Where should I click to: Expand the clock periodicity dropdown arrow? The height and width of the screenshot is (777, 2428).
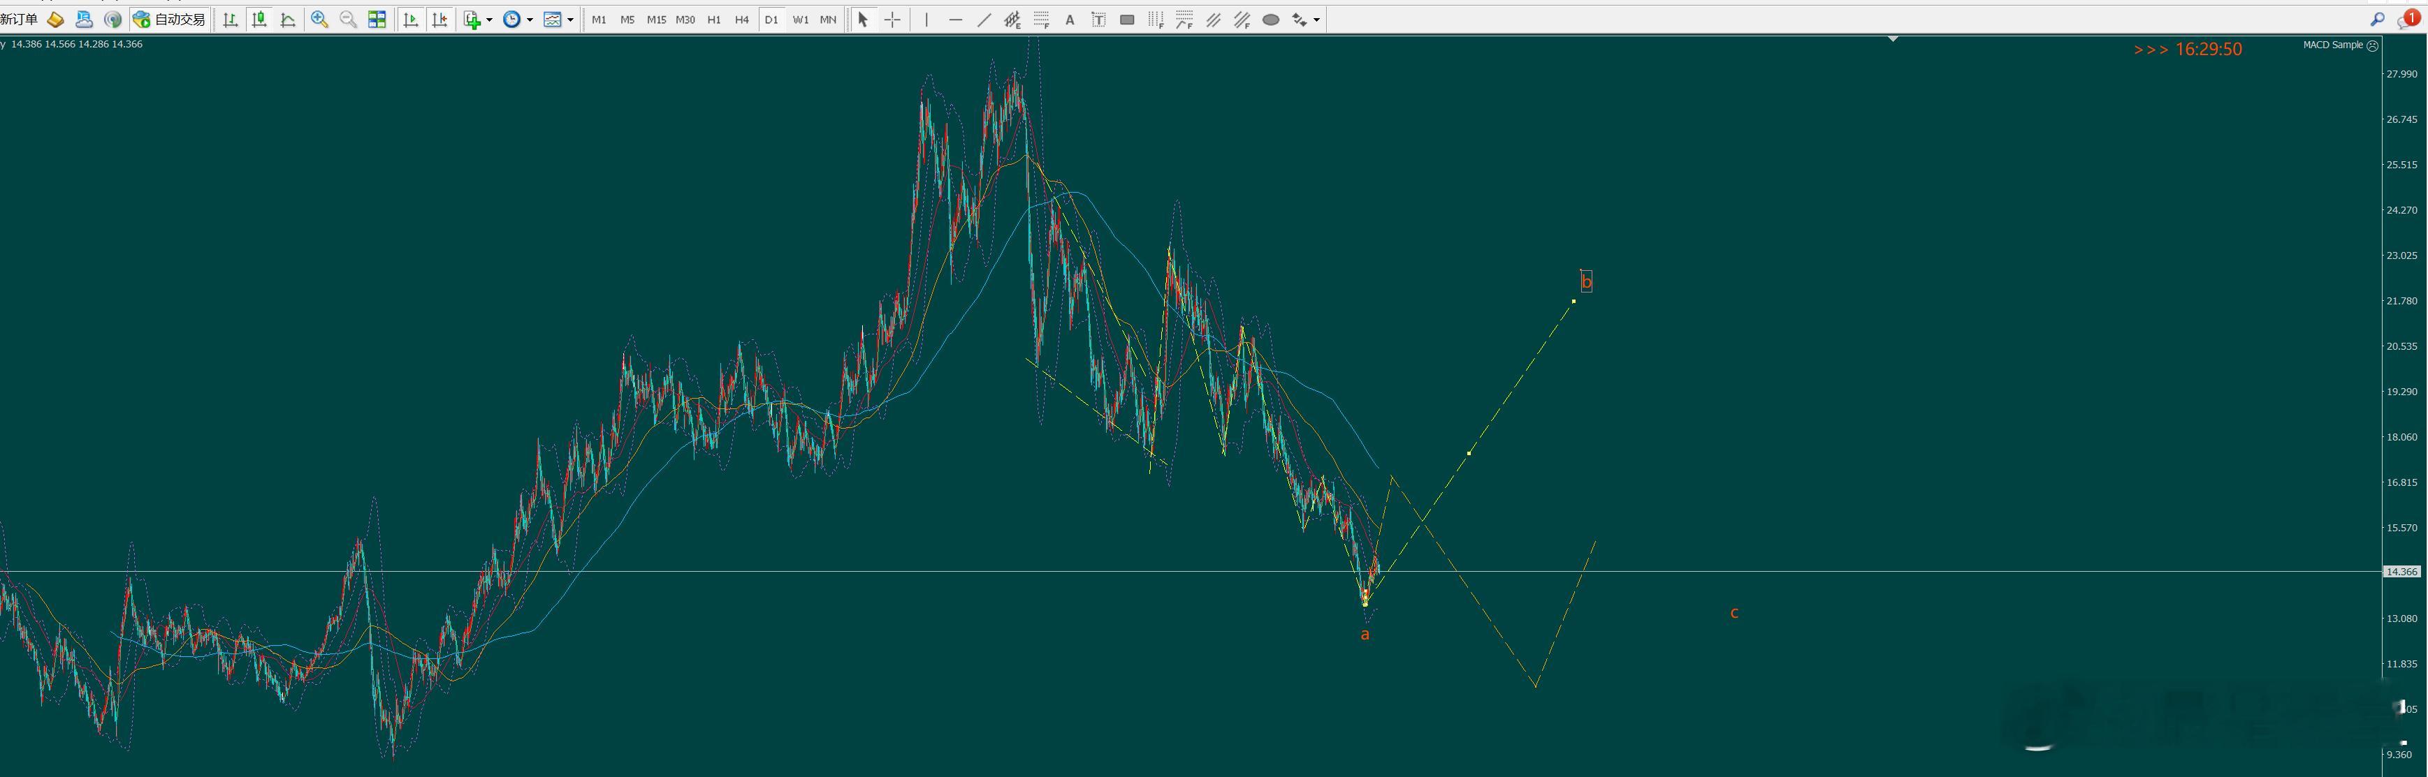[530, 20]
